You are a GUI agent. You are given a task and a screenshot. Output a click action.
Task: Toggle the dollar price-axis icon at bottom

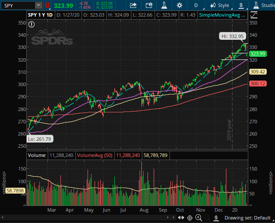pos(215,217)
